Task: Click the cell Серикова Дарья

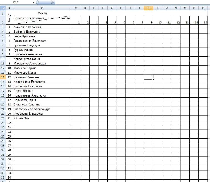Action: (x=42, y=100)
